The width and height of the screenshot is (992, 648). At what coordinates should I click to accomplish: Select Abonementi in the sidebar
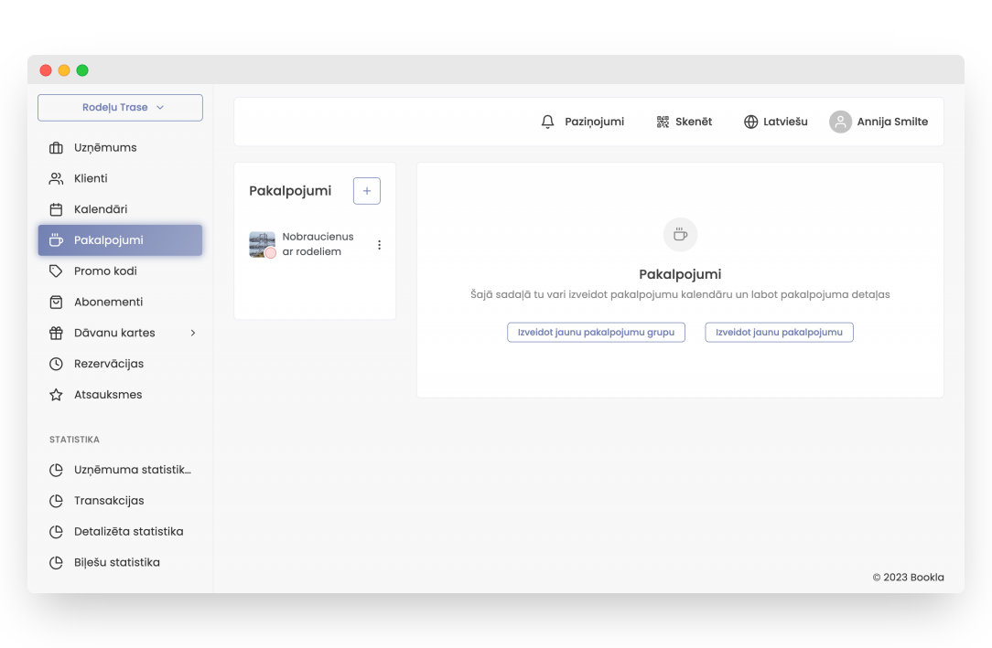pos(108,303)
